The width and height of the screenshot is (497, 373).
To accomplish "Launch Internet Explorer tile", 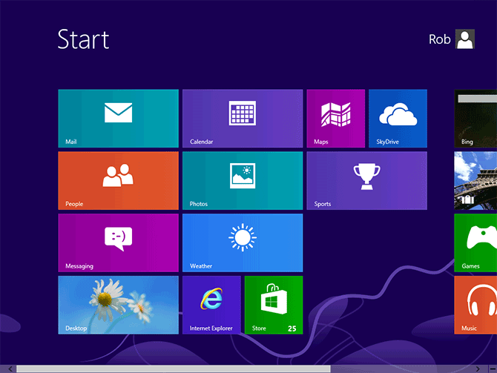I will click(x=211, y=305).
